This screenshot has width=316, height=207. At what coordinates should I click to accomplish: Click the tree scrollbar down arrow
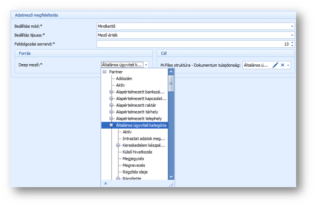pyautogui.click(x=171, y=177)
